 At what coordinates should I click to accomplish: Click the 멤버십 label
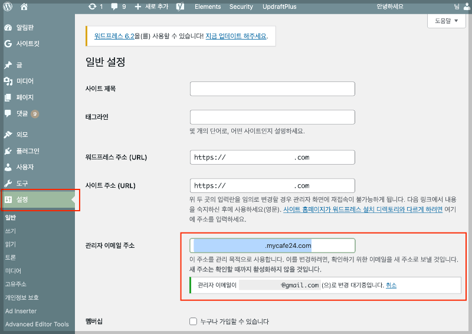[94, 322]
